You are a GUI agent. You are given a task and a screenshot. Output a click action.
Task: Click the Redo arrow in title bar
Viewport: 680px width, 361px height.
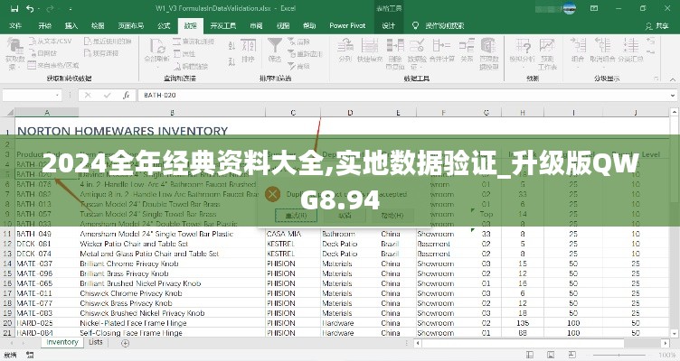(x=50, y=8)
